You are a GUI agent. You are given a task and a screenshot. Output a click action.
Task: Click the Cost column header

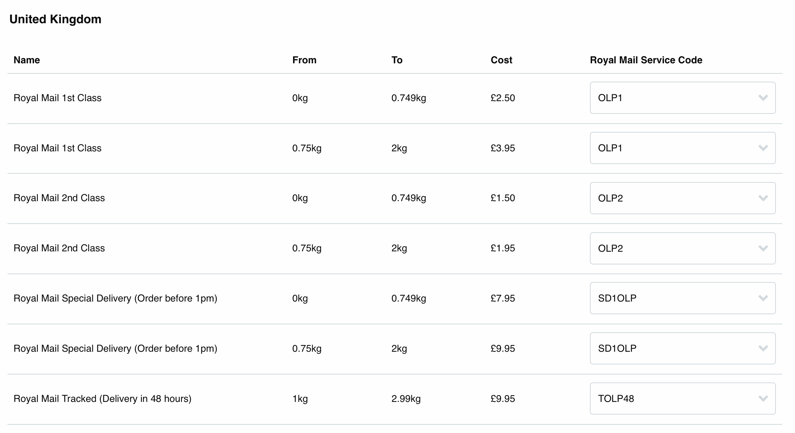point(501,60)
